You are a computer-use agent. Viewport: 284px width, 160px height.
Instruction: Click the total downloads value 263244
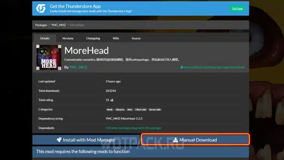click(110, 91)
